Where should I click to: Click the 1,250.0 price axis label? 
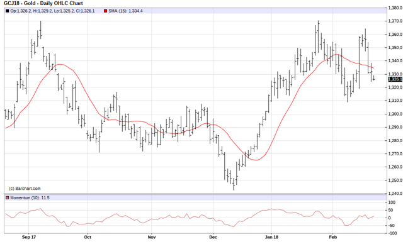coord(395,180)
